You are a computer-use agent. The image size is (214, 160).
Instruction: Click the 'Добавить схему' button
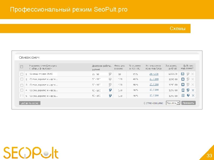tap(30, 103)
